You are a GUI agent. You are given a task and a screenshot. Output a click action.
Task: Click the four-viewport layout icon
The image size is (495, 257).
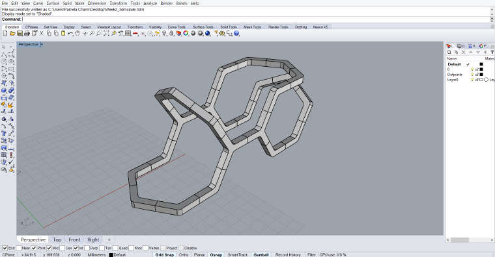tap(128, 33)
